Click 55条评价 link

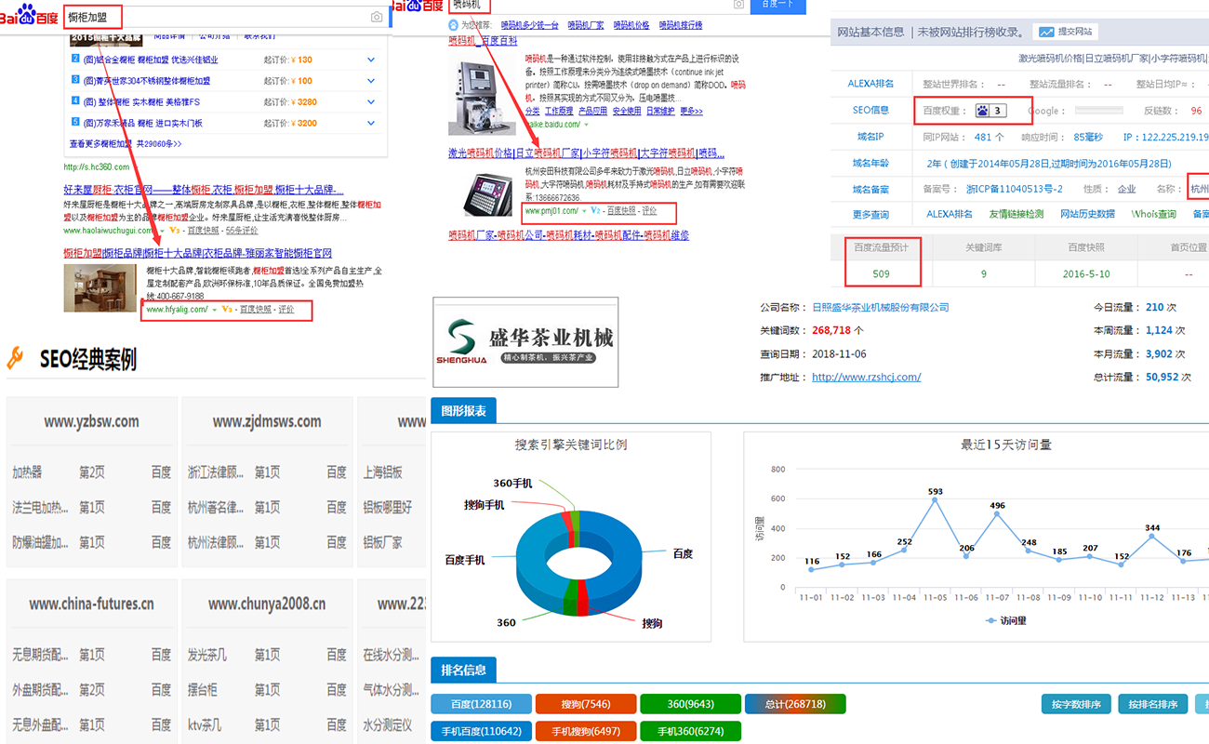click(242, 231)
